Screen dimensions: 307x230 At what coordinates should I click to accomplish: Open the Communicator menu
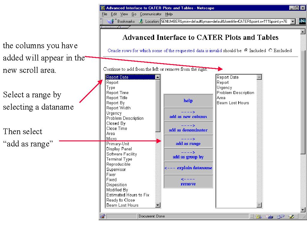coord(151,14)
